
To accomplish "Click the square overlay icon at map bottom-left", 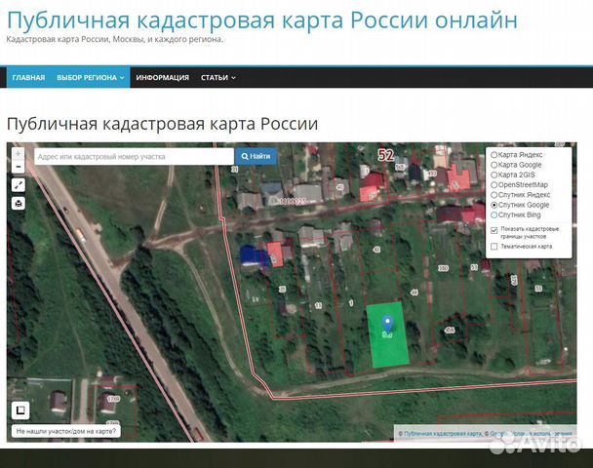I will point(20,410).
